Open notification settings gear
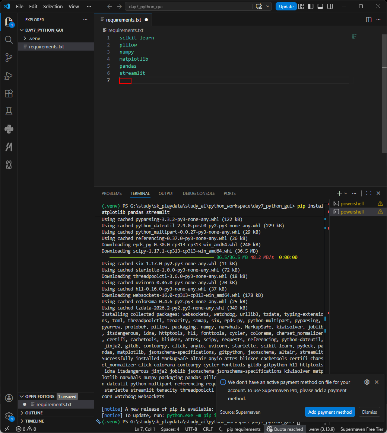This screenshot has height=433, width=387. tap(367, 382)
